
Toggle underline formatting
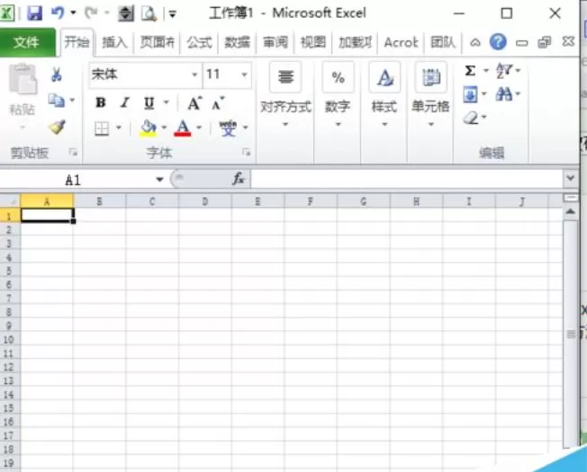149,102
